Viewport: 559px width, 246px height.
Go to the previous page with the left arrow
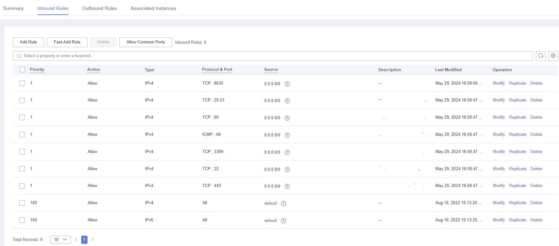click(76, 239)
